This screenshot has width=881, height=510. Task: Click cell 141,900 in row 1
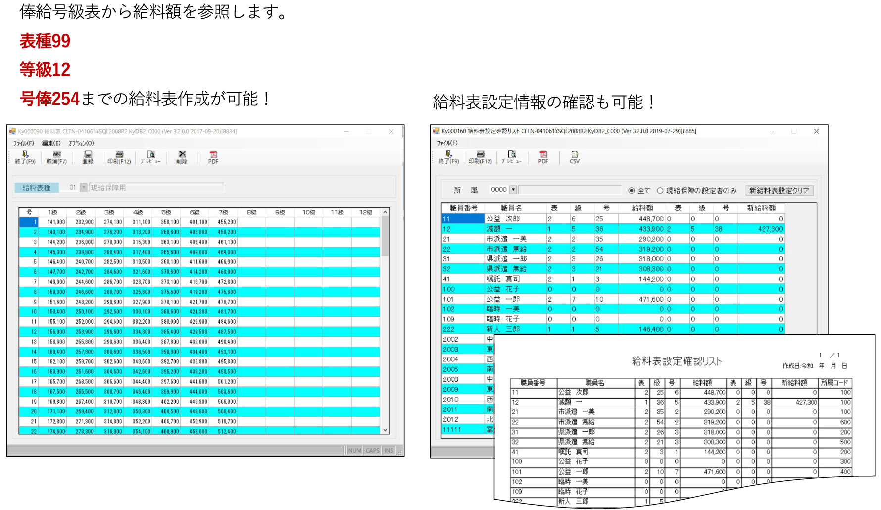53,222
